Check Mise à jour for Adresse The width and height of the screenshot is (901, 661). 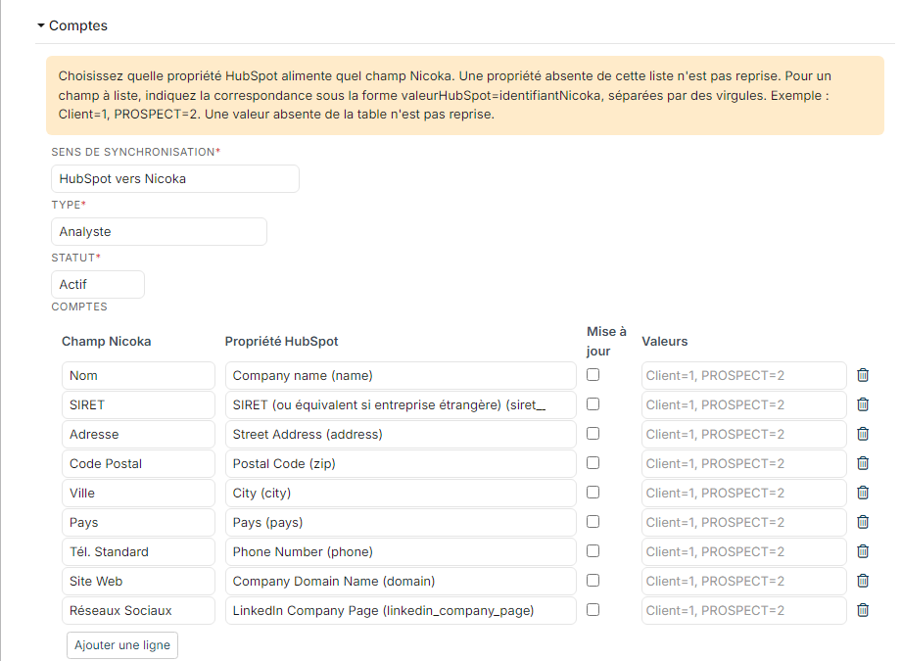pos(593,434)
